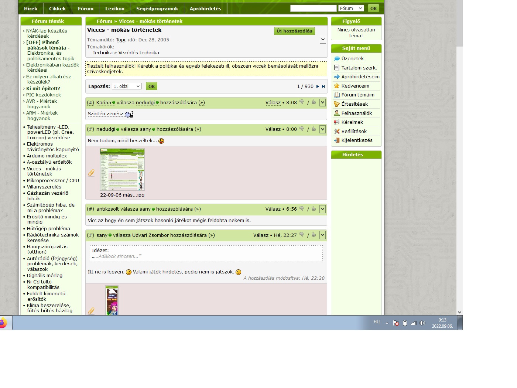Viewport: 517px width, 388px height.
Task: Expand options dropdown on sany's post
Action: pyautogui.click(x=322, y=235)
